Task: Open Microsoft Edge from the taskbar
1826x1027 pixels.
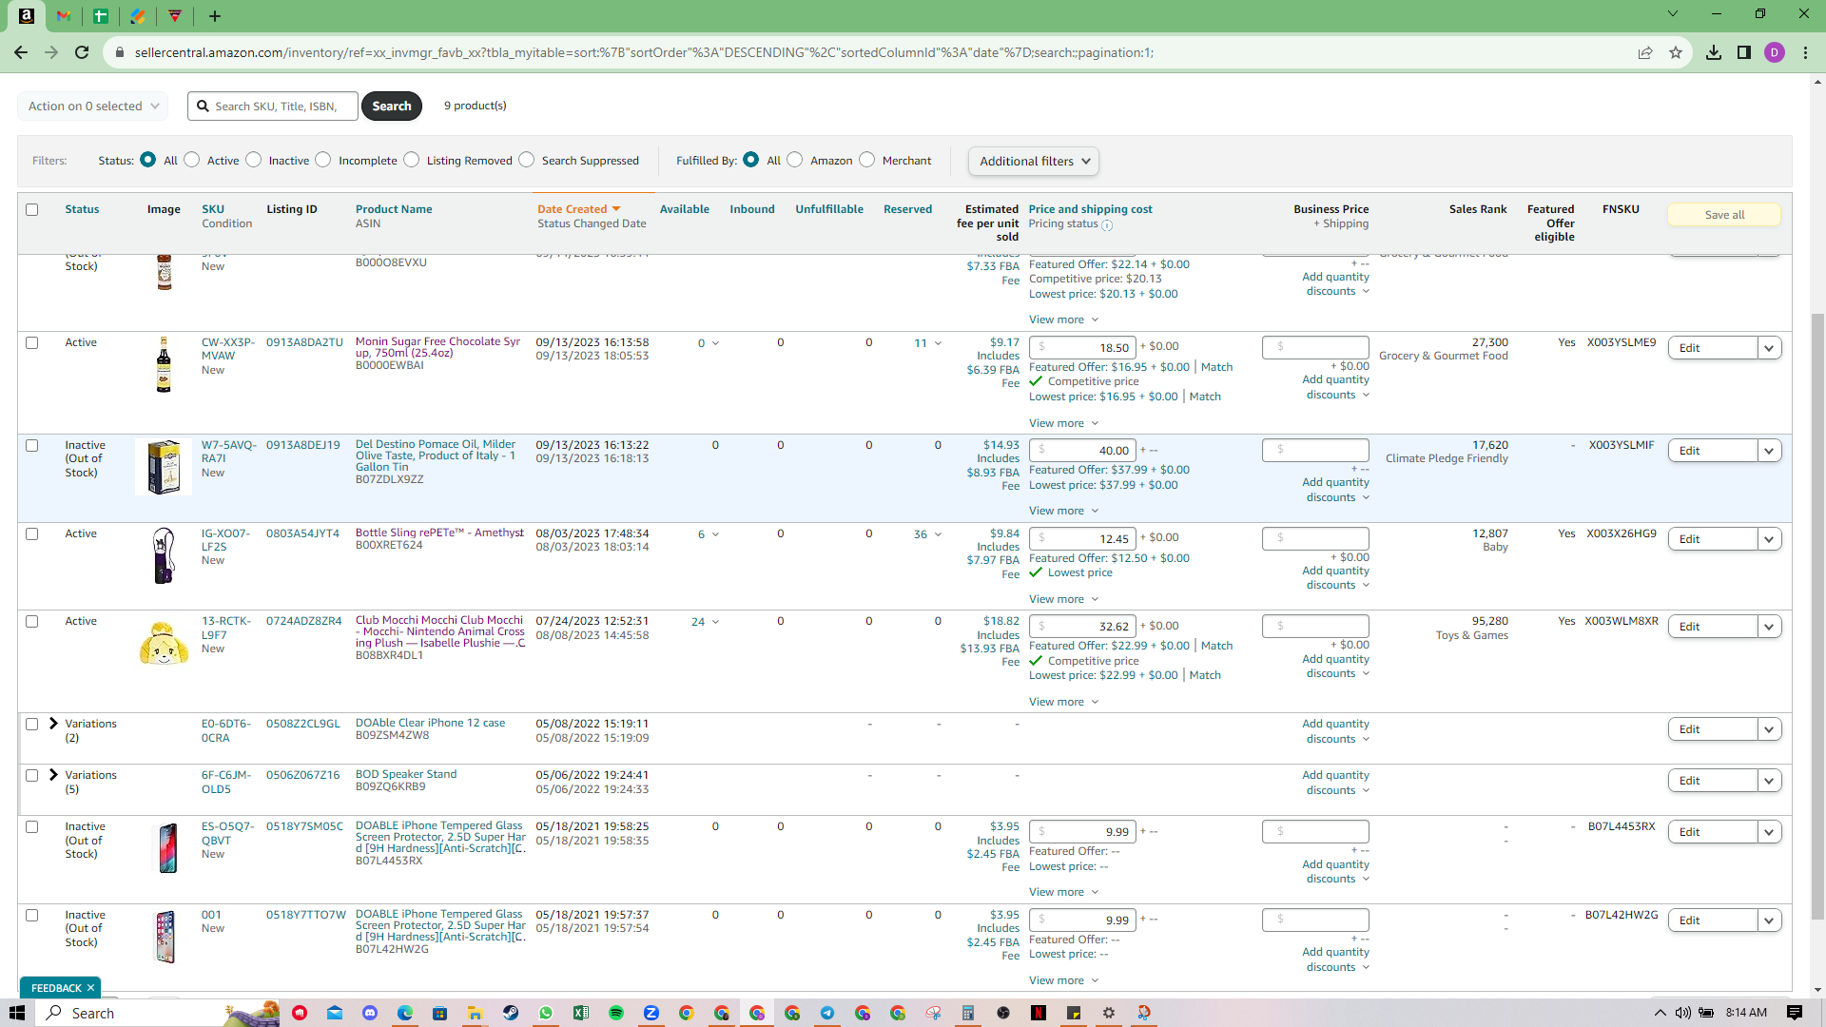Action: pyautogui.click(x=405, y=1013)
